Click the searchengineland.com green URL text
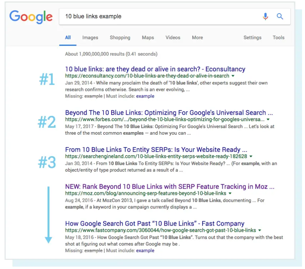This screenshot has width=305, height=269. click(156, 156)
